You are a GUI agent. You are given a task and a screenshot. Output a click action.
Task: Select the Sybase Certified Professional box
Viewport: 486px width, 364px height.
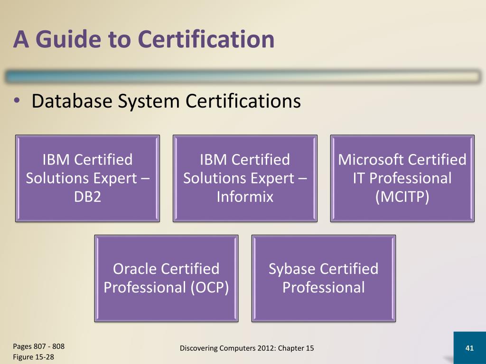click(x=324, y=278)
